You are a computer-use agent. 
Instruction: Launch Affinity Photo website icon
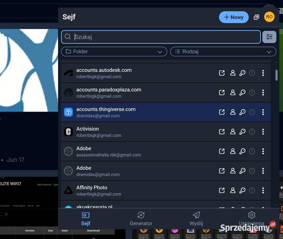(x=222, y=190)
